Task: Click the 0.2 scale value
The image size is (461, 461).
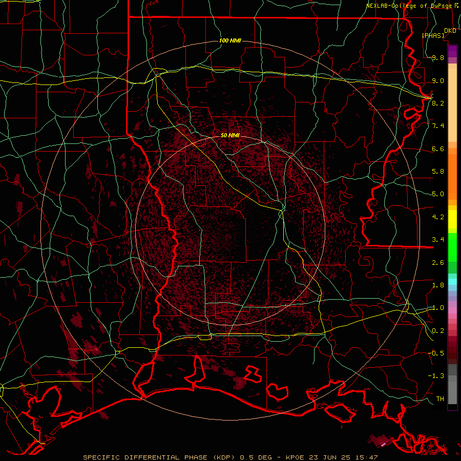Action: 438,331
